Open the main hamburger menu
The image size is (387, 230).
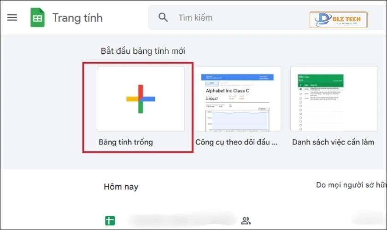click(12, 18)
